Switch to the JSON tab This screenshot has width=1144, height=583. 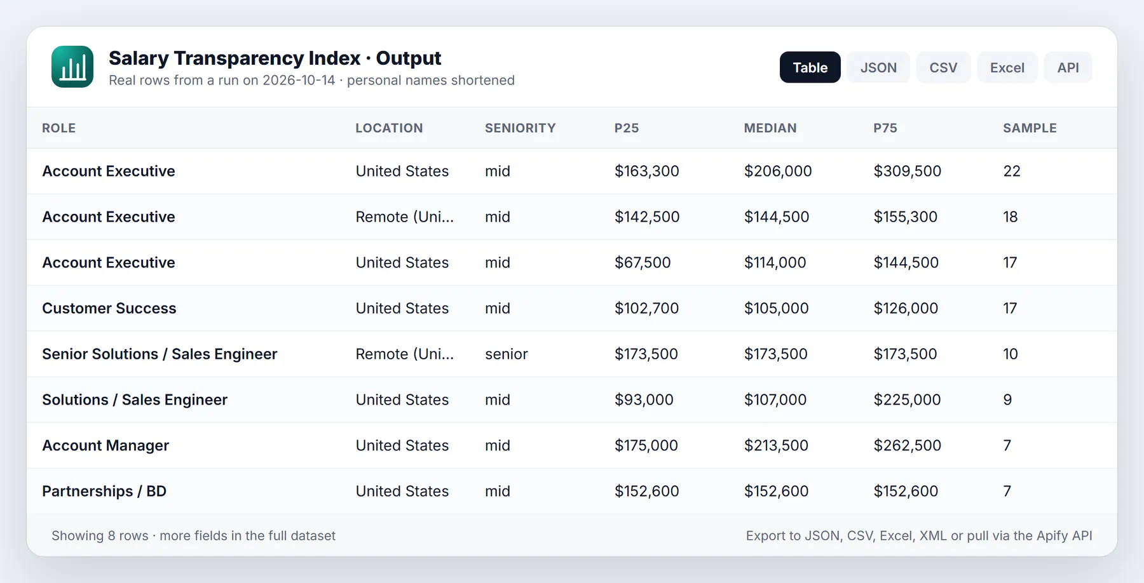click(878, 67)
